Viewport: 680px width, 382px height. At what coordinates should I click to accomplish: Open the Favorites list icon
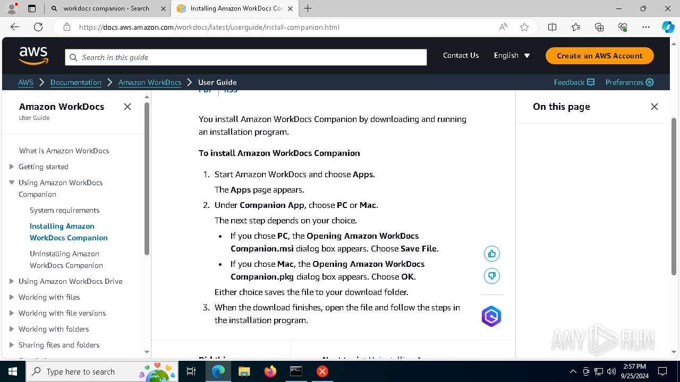(x=576, y=27)
